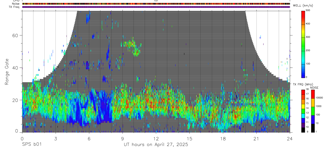Click the '300' tick on the WID color bar
The image size is (326, 150).
308,37
